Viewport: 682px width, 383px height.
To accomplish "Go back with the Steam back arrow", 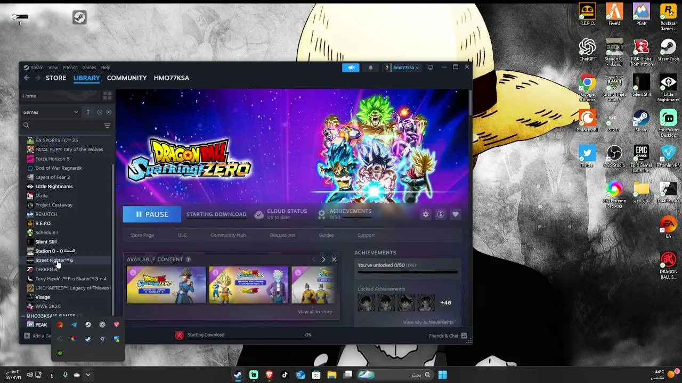I will [27, 78].
